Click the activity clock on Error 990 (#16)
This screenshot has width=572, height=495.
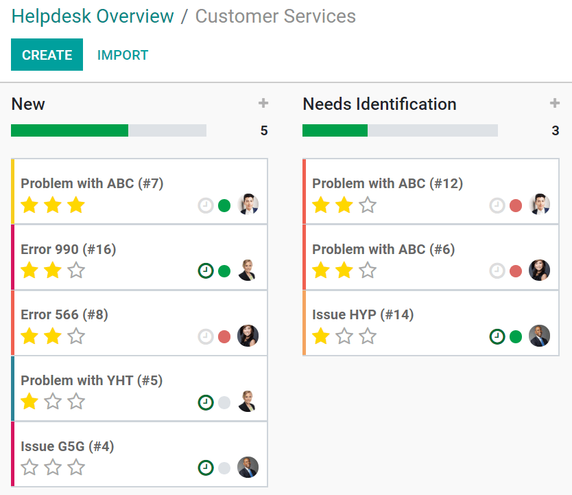pos(205,270)
